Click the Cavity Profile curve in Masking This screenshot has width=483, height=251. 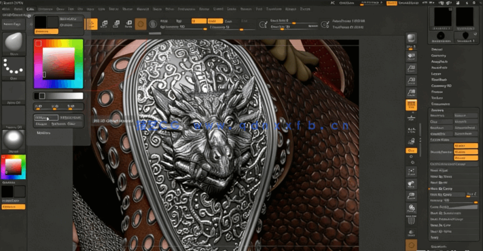point(453,207)
